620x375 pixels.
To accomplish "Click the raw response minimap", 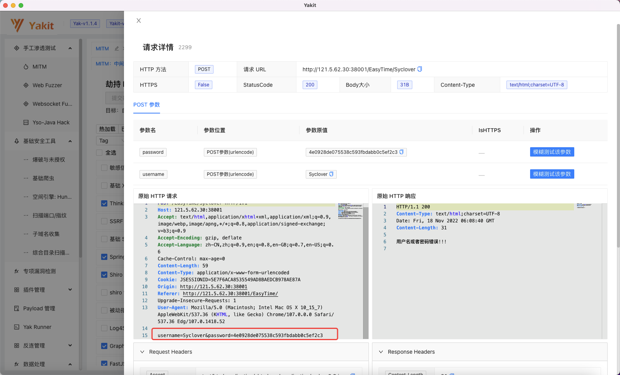I will tap(585, 205).
